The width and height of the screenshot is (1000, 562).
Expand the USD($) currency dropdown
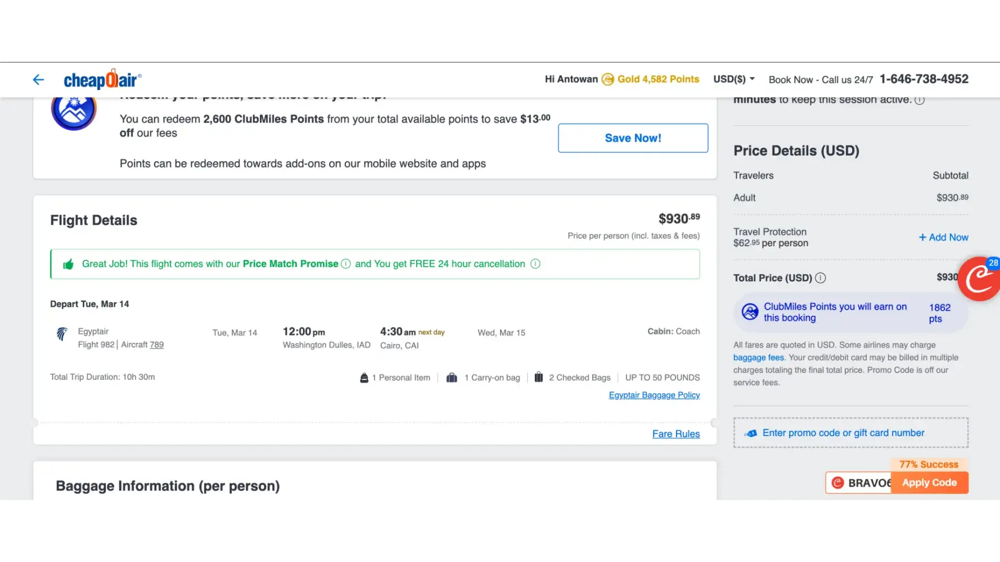click(x=734, y=79)
